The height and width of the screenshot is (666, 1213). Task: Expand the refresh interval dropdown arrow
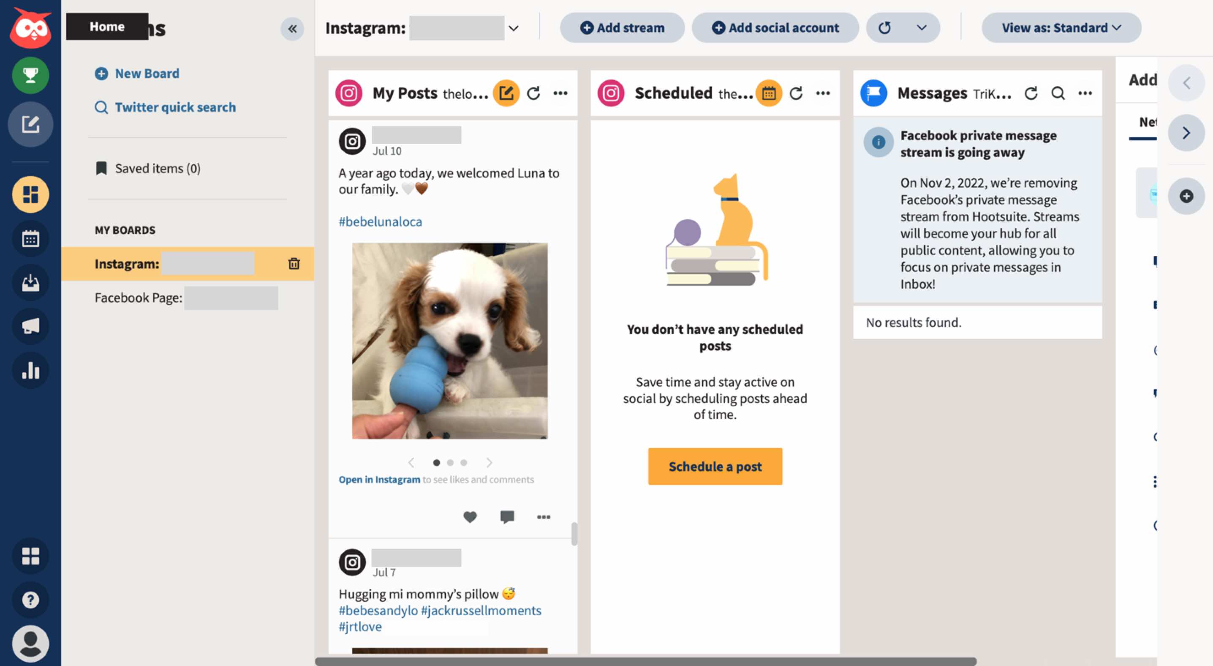[x=922, y=28]
